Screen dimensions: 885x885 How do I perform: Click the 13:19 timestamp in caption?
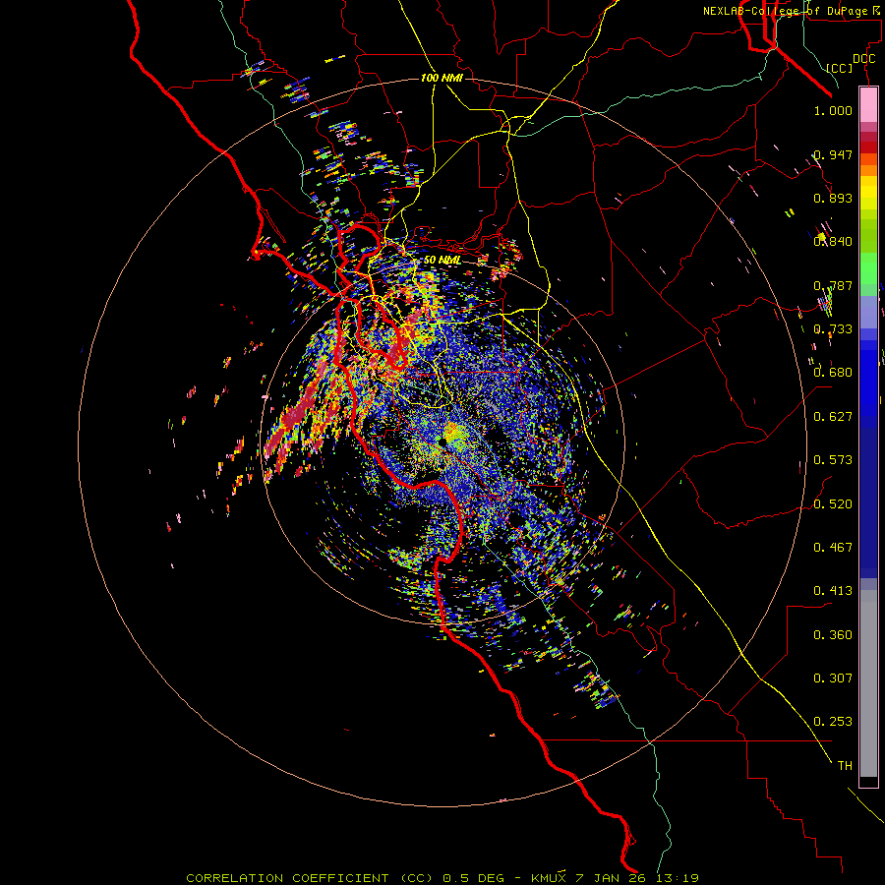(678, 878)
